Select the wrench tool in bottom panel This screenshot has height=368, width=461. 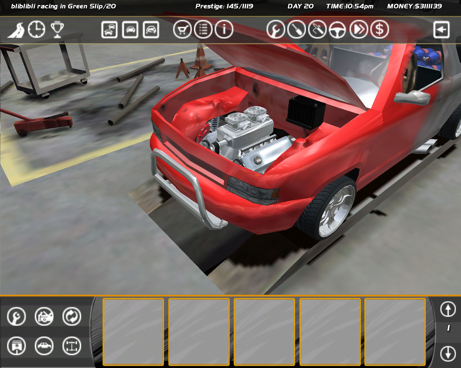16,317
